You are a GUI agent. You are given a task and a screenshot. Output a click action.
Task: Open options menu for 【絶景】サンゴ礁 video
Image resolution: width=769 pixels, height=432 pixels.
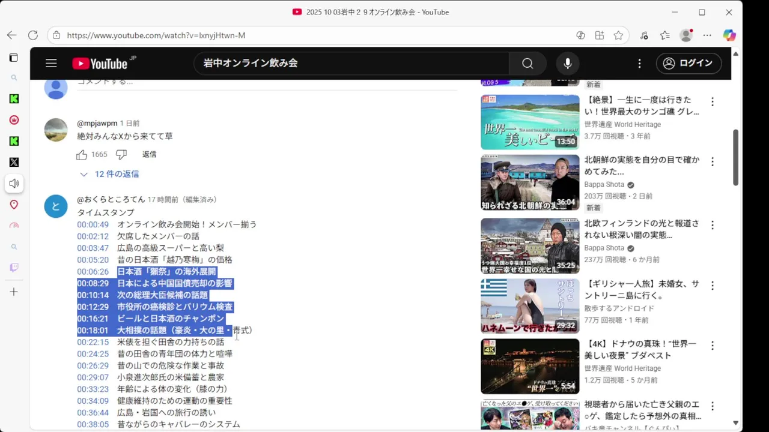pos(713,102)
